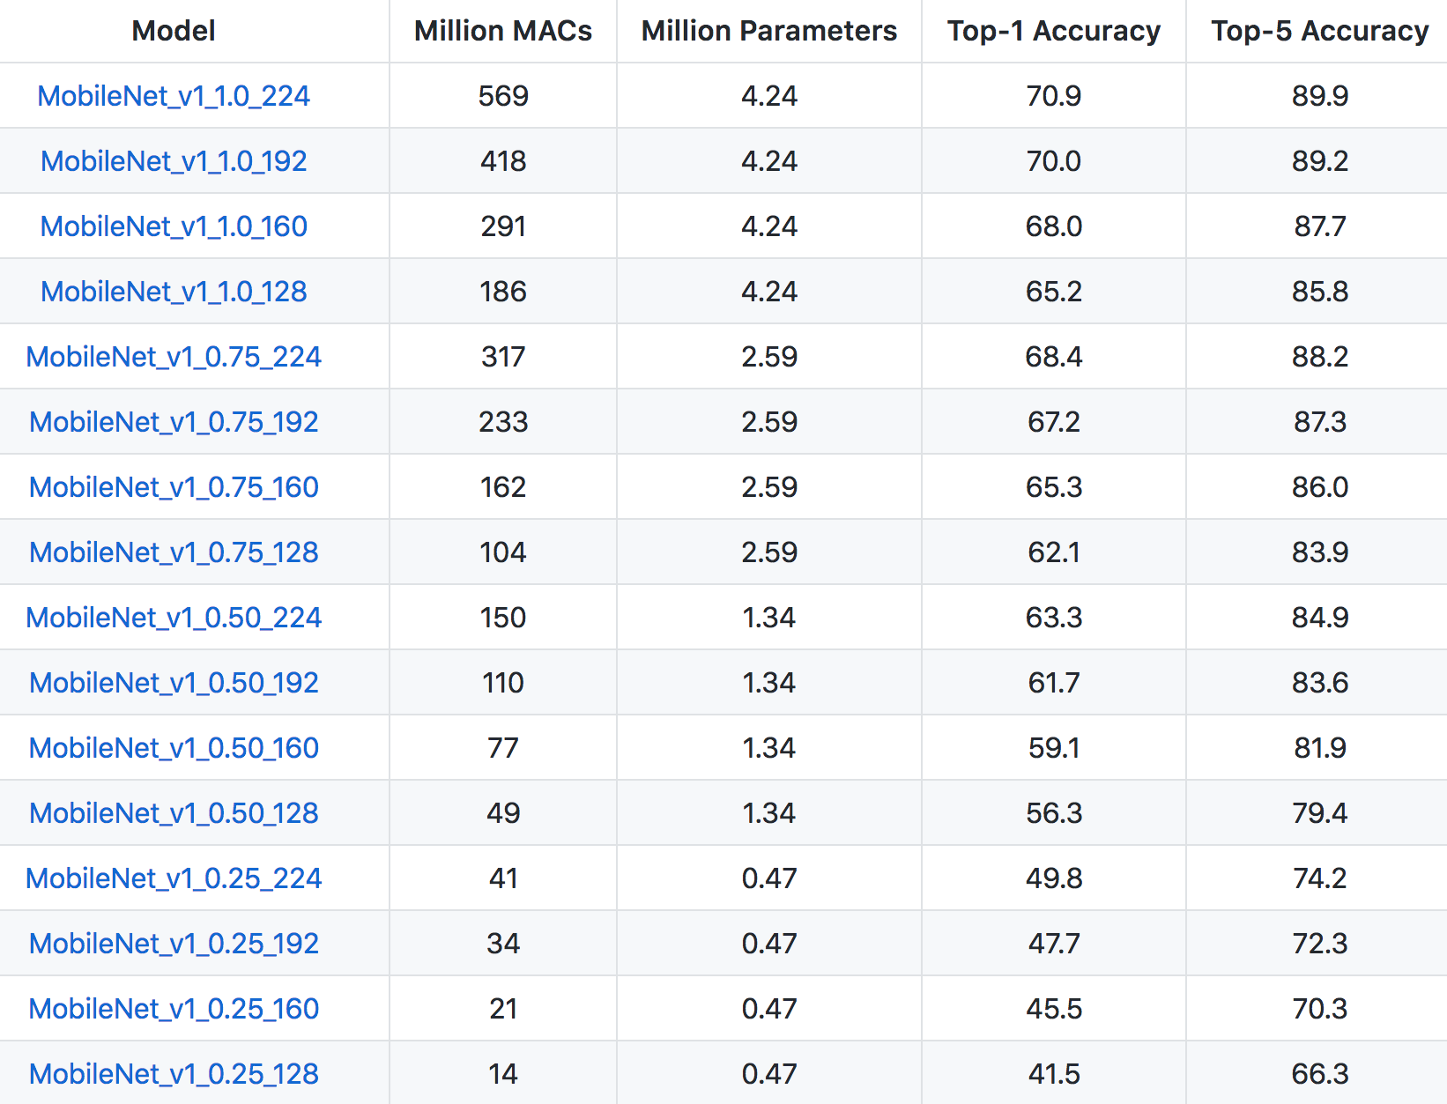Click the 70.9 Top-1 Accuracy cell

(1054, 96)
